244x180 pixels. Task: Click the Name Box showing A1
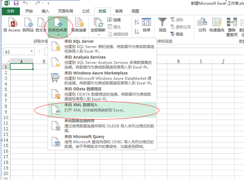tap(16, 52)
